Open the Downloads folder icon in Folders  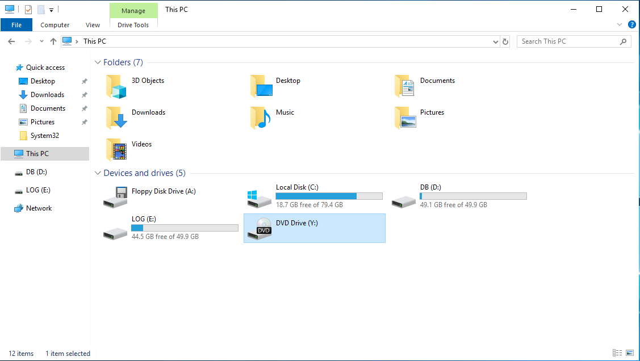[116, 118]
